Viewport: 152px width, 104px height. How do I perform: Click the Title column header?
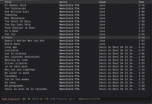8,2
